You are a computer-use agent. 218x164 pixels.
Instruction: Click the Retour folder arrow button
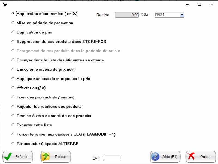click(56, 157)
